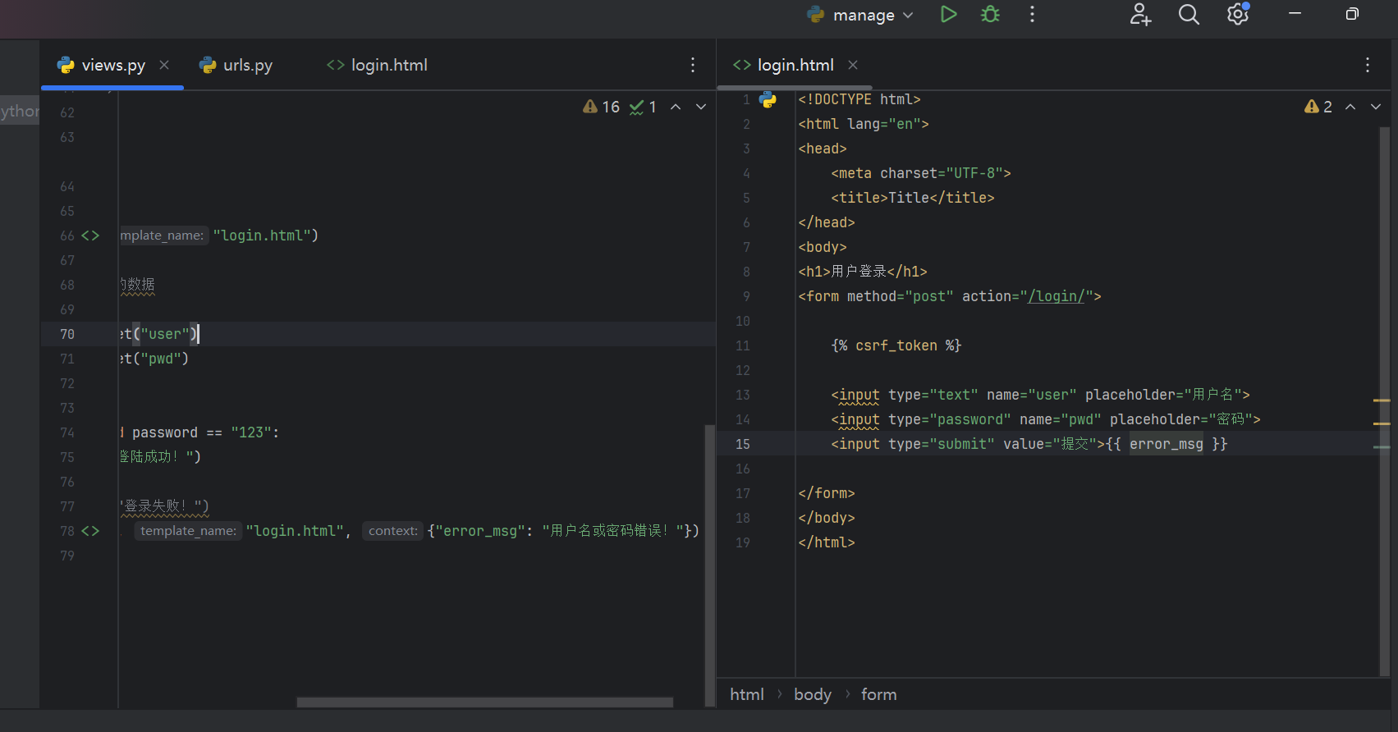Show the 2 warnings in login.html
The image size is (1398, 732).
point(1318,107)
